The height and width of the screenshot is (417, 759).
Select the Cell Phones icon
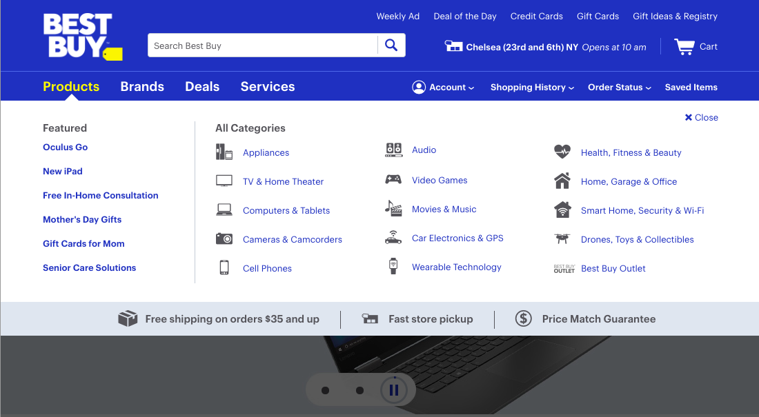click(x=224, y=267)
